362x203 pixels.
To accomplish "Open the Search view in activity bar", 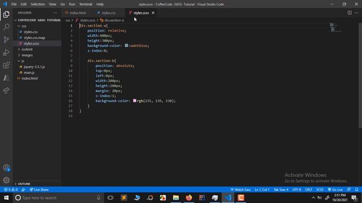I will tap(6, 27).
